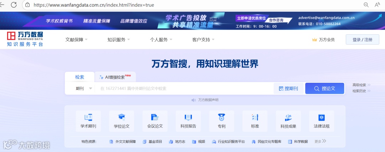Screen dimensions: 385x152
Task: Click the 学术权威背书 banner text
Action: coord(59,21)
